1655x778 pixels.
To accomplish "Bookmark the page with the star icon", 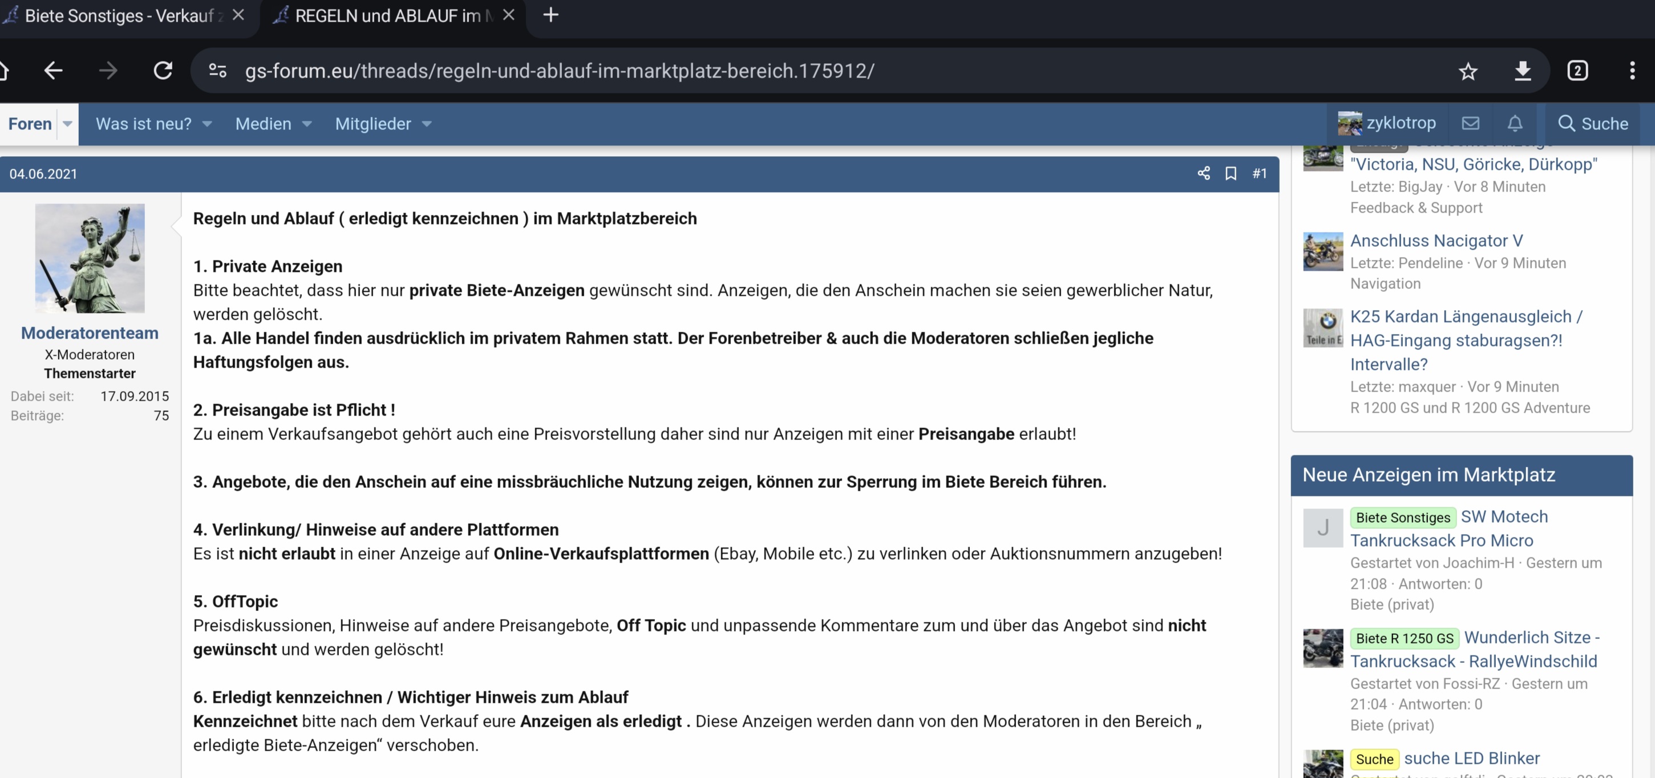I will [x=1467, y=71].
